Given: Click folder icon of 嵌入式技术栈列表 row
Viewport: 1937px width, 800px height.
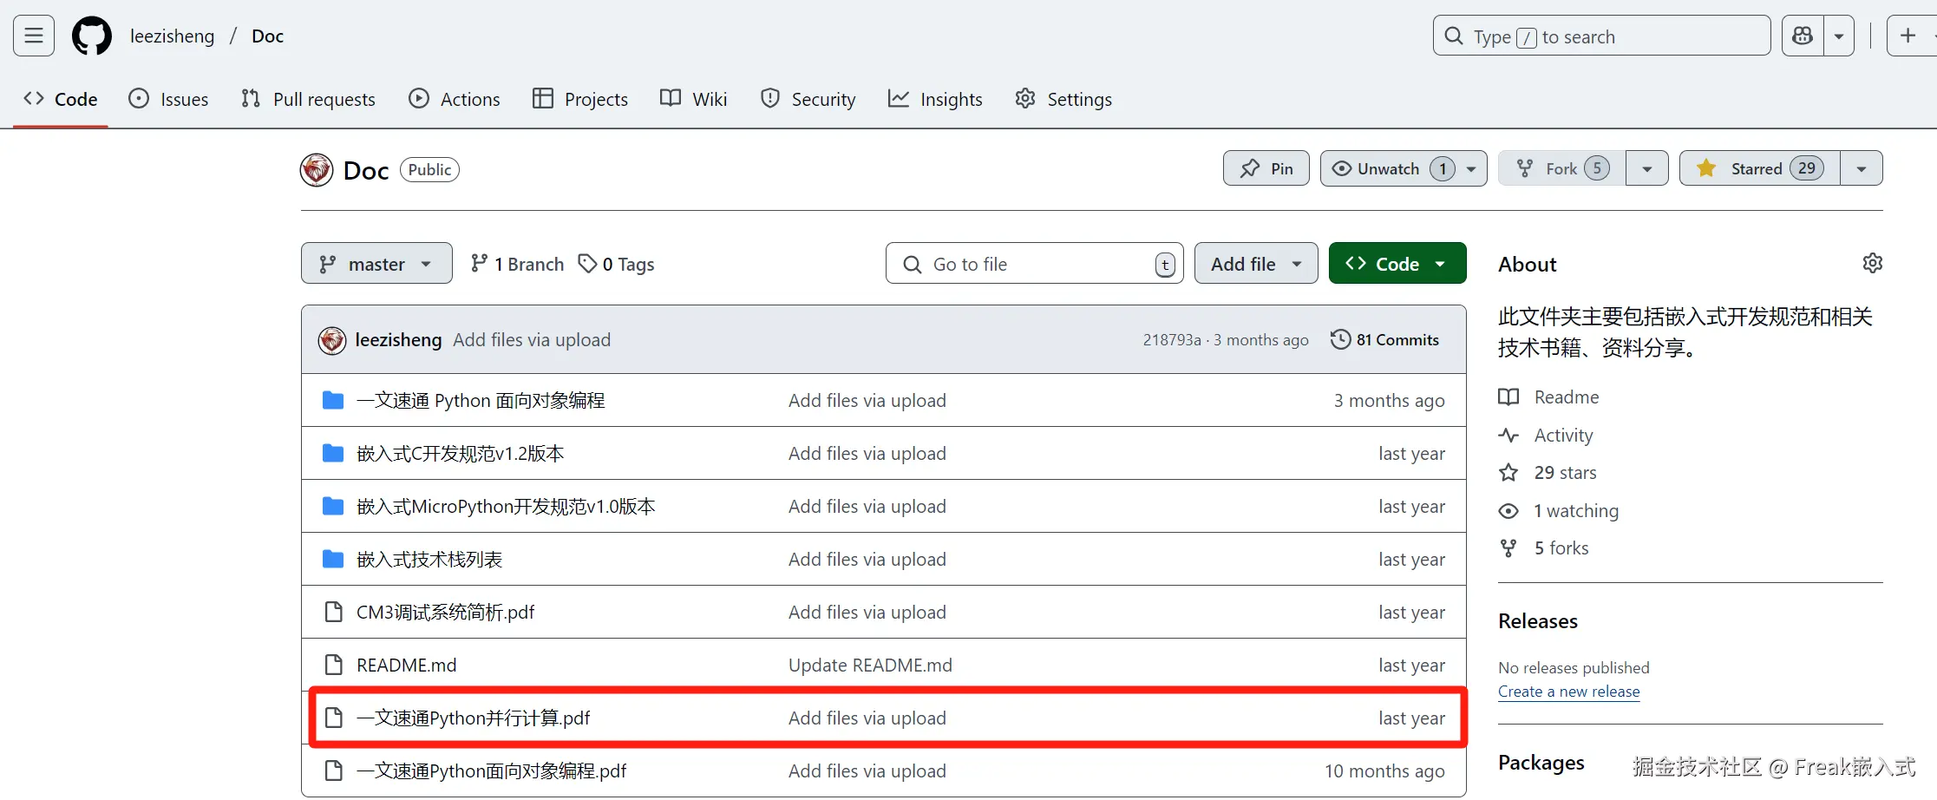Looking at the screenshot, I should pyautogui.click(x=333, y=560).
